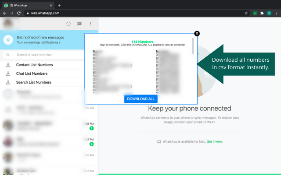The width and height of the screenshot is (281, 175).
Task: Click the download icon beside Search List Numbers
Action: click(x=8, y=82)
